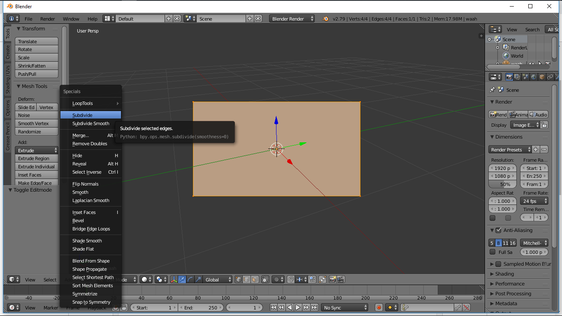Select the translate manipulator arrow icon
This screenshot has height=316, width=562.
[182, 279]
